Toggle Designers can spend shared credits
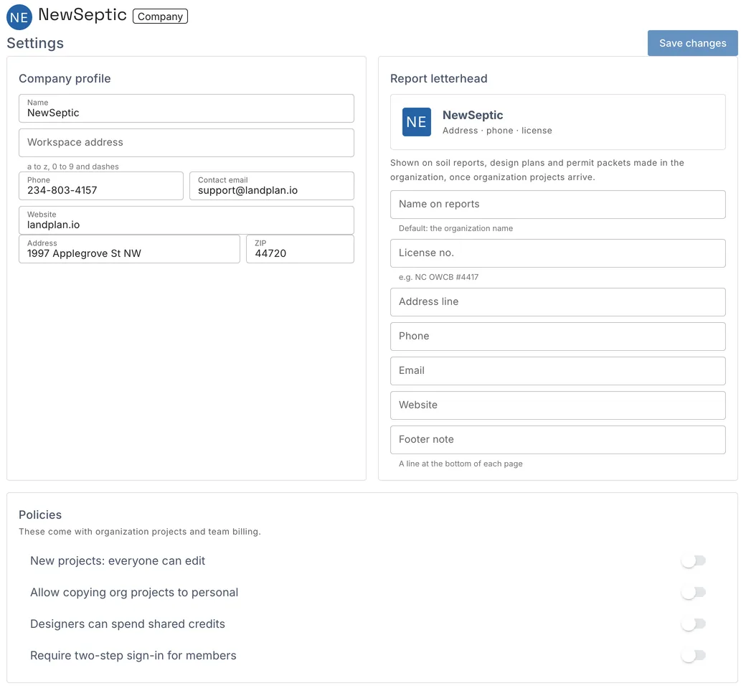 tap(693, 624)
